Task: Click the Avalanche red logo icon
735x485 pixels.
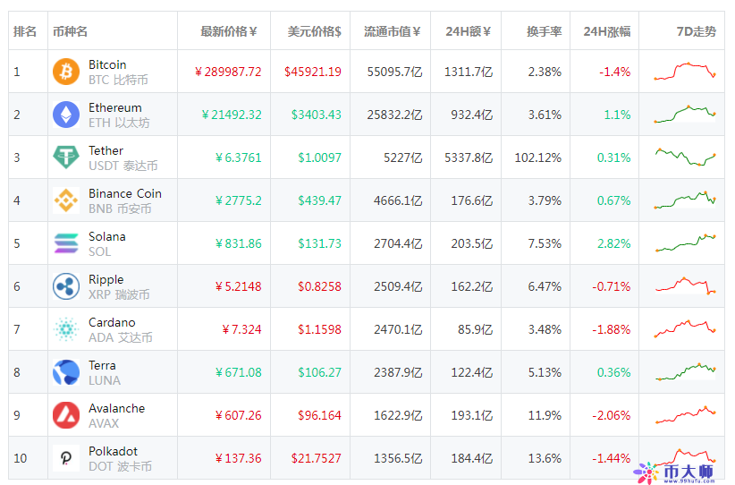Action: click(x=66, y=415)
